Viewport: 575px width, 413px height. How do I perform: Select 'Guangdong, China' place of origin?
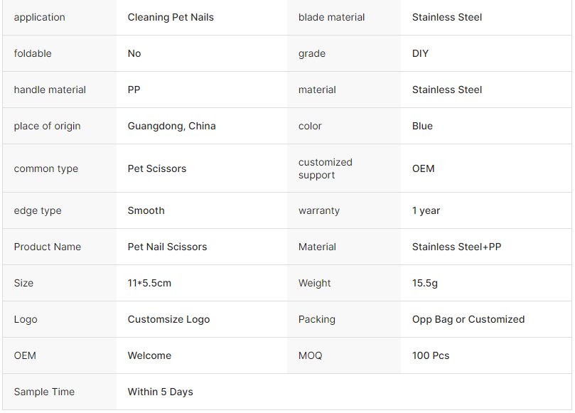point(171,126)
